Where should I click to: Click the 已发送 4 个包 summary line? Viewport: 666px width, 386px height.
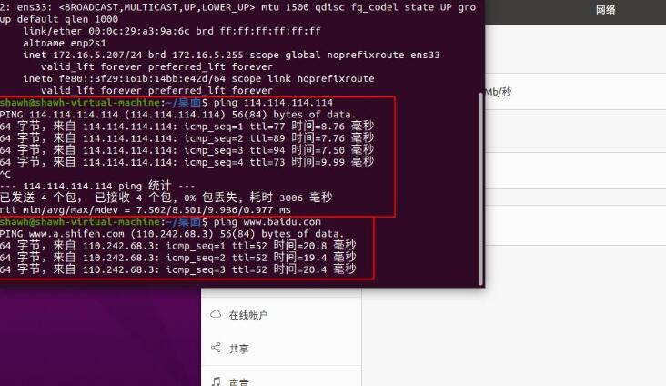pyautogui.click(x=166, y=198)
